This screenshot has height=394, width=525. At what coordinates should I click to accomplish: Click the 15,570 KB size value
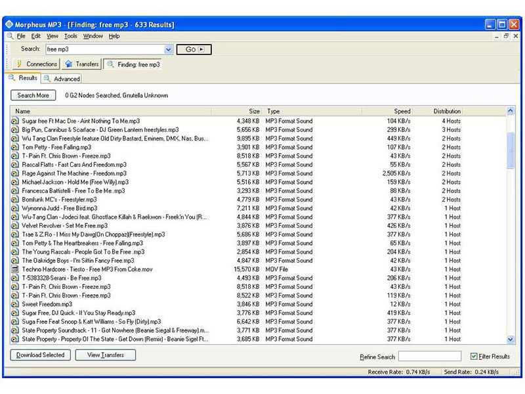pos(247,269)
